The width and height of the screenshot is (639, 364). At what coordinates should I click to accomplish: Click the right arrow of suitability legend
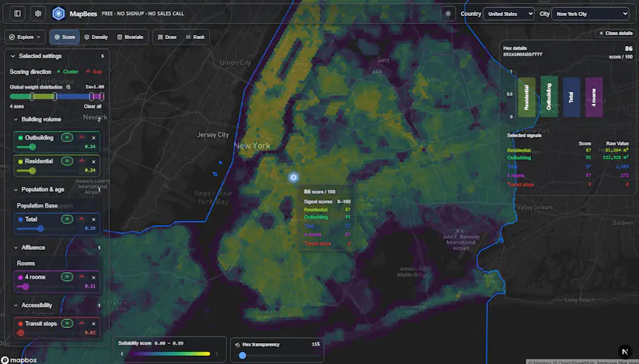pyautogui.click(x=216, y=354)
